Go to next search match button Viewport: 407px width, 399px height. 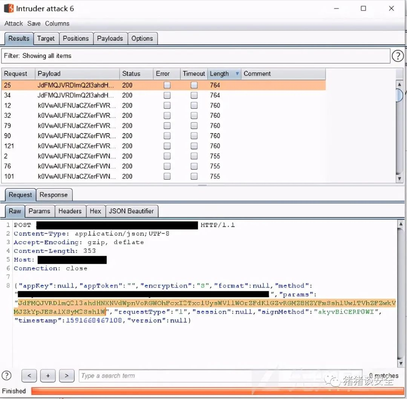[67, 376]
